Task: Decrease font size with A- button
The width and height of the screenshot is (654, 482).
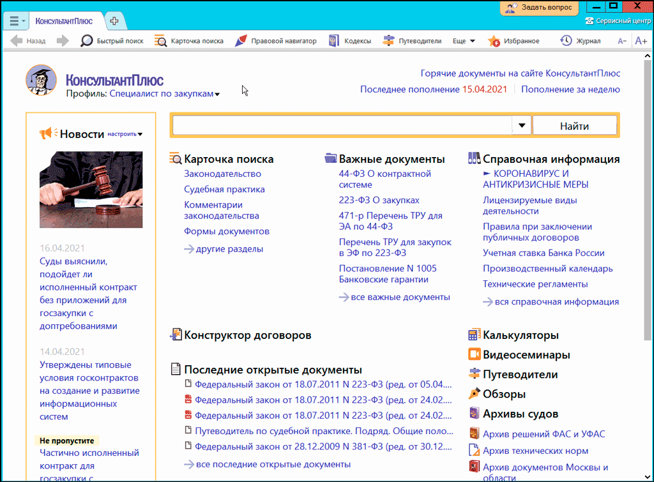Action: pos(622,41)
